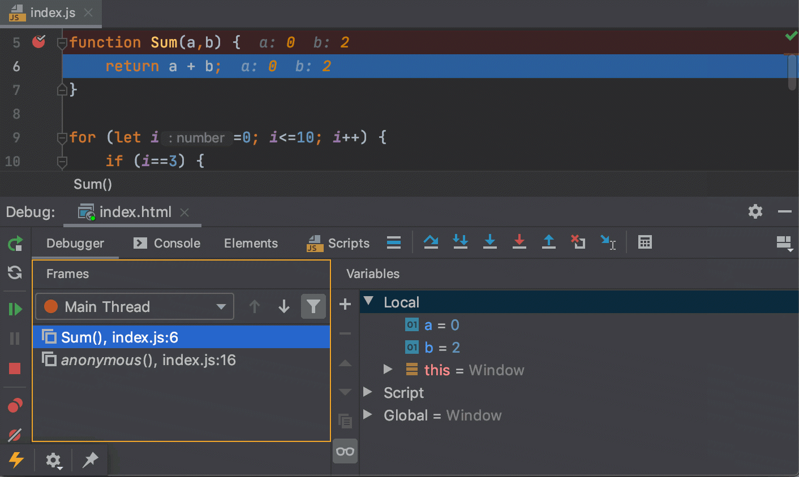Expand the this = Window node

click(388, 370)
